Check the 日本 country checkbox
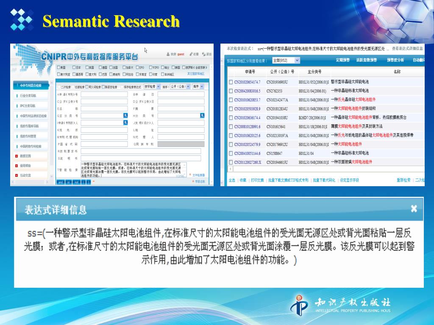This screenshot has width=434, height=325. (74, 67)
